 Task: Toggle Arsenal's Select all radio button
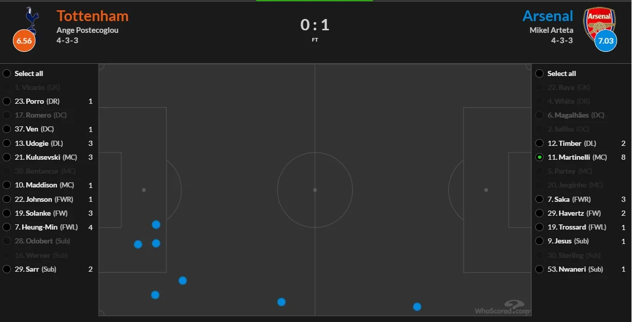539,73
